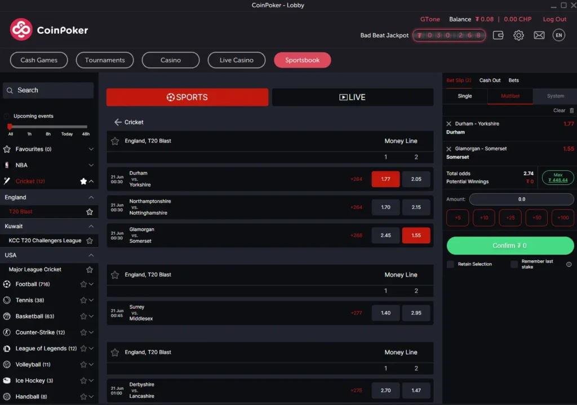The width and height of the screenshot is (577, 405).
Task: Remove Durham - Yorkshire from bet slip
Action: [449, 124]
